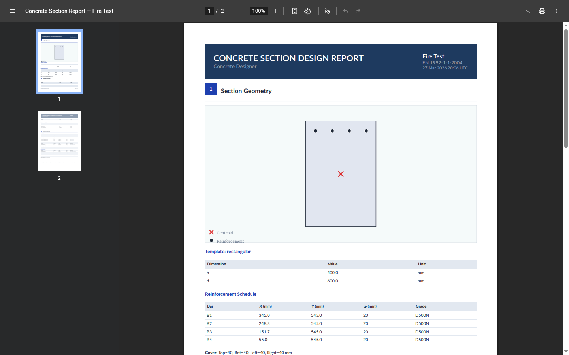Click the 'Centroid' legend label

[225, 233]
